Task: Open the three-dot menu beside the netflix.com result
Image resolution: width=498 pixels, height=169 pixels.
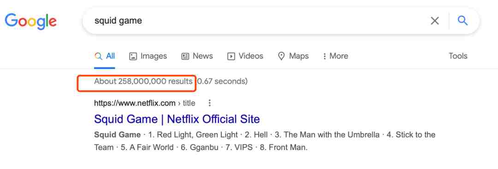Action: [x=209, y=103]
